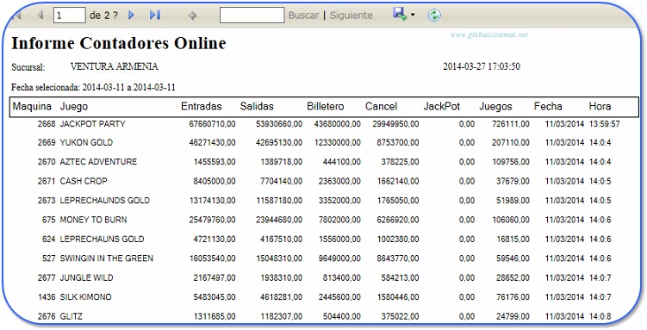
Task: Click machine number 1436
Action: point(47,297)
